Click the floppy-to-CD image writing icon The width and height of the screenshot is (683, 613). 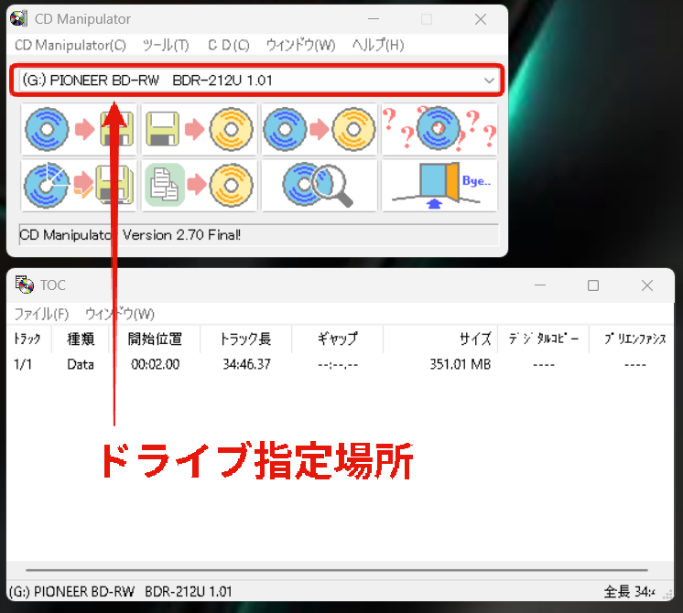coord(199,130)
